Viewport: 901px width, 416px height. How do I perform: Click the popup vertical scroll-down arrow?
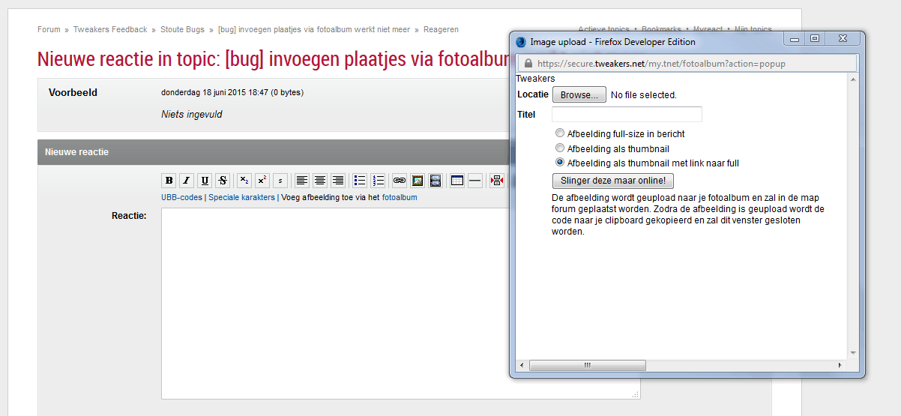(853, 352)
